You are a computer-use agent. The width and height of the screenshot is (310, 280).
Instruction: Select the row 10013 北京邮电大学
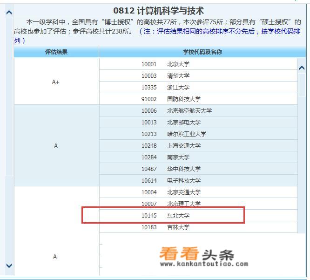coord(198,122)
